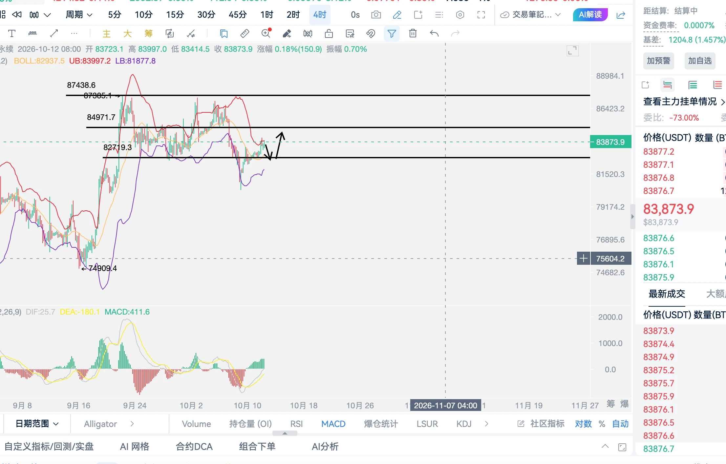The height and width of the screenshot is (464, 726).
Task: Open the 周期 period dropdown
Action: (x=79, y=15)
